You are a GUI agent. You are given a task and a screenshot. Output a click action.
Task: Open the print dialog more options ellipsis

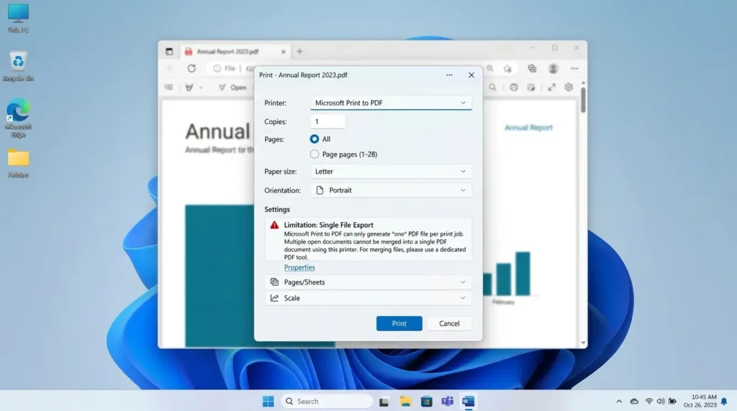click(449, 75)
